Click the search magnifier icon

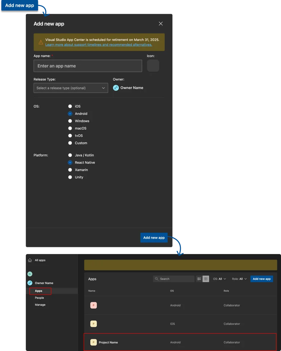pyautogui.click(x=157, y=279)
